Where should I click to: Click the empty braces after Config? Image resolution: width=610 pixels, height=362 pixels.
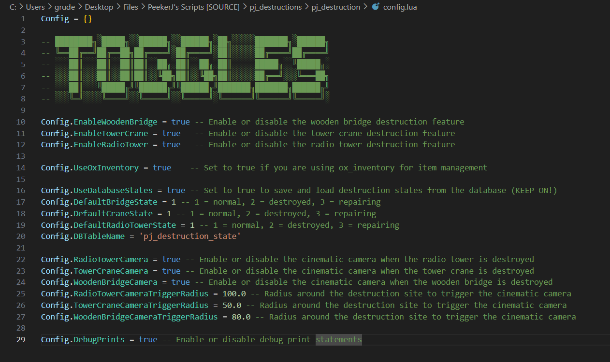pyautogui.click(x=87, y=19)
